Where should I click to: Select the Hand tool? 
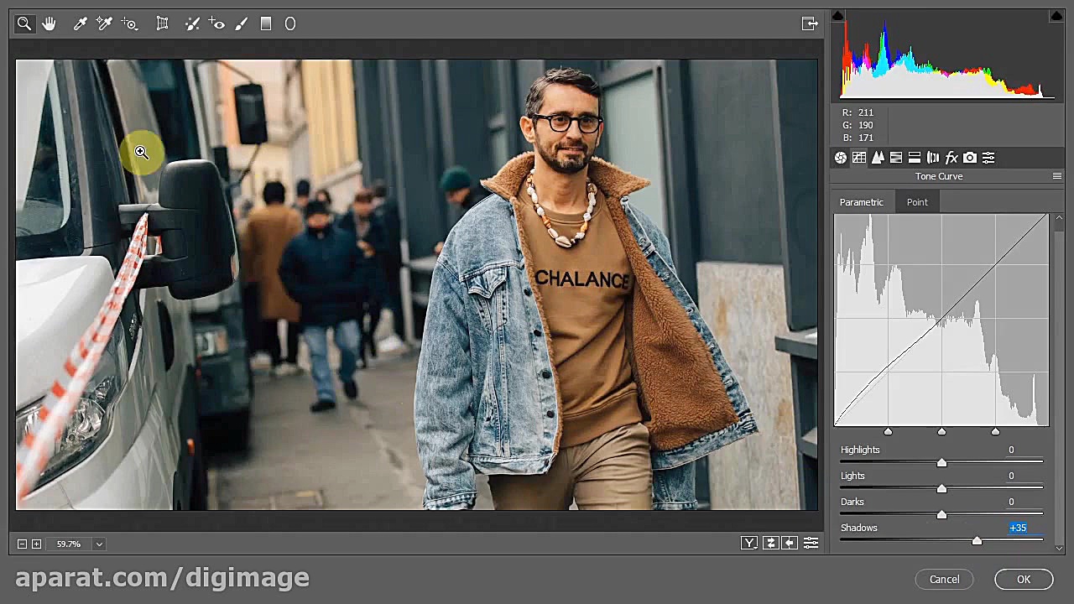(x=49, y=24)
